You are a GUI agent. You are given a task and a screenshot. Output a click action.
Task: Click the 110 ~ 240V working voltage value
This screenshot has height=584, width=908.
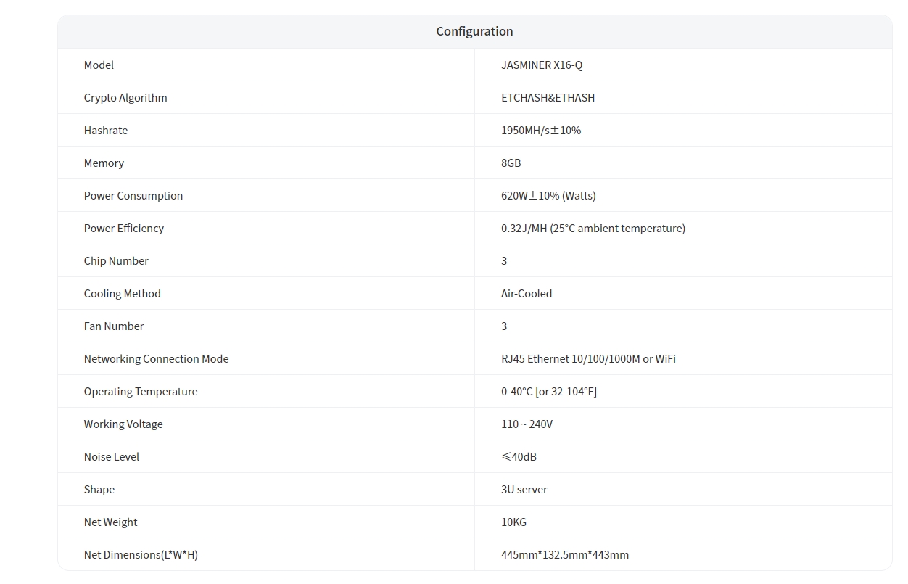(x=527, y=424)
